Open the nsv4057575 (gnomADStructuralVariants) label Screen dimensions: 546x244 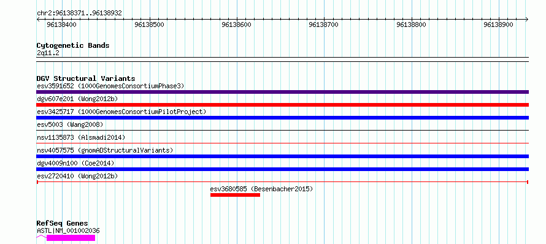pos(105,150)
